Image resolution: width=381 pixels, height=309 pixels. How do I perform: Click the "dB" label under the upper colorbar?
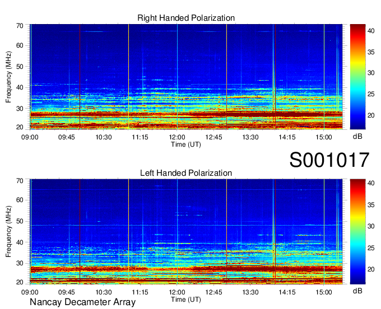point(357,137)
